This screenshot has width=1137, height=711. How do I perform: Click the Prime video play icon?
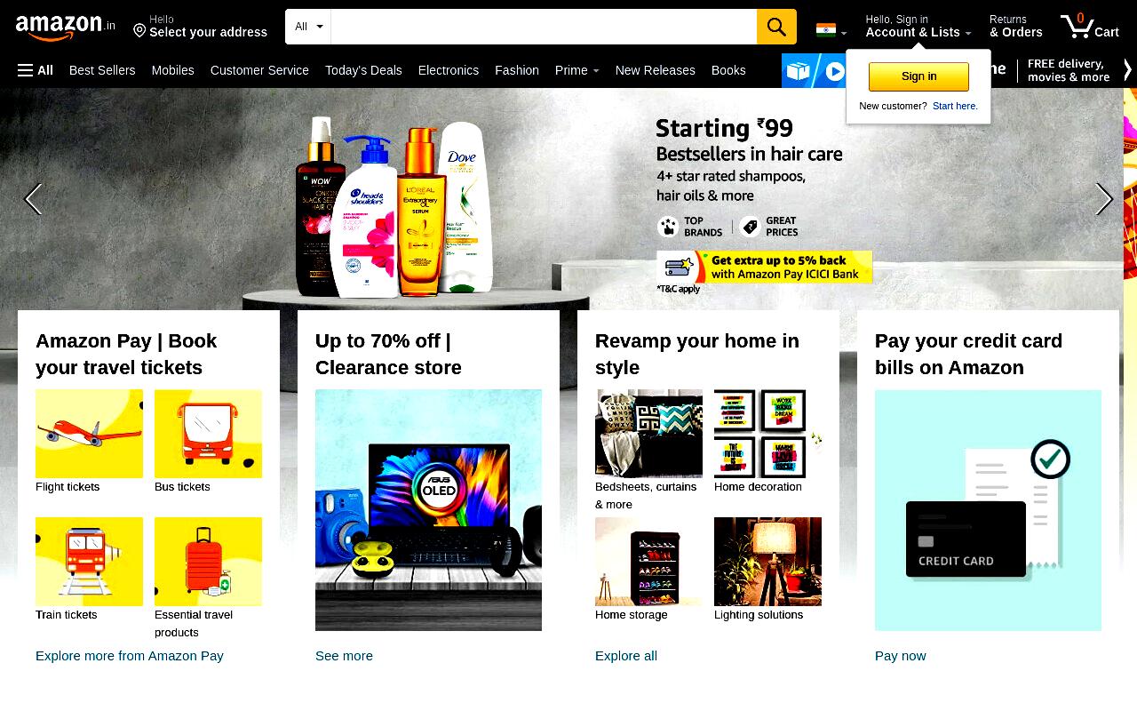[835, 71]
